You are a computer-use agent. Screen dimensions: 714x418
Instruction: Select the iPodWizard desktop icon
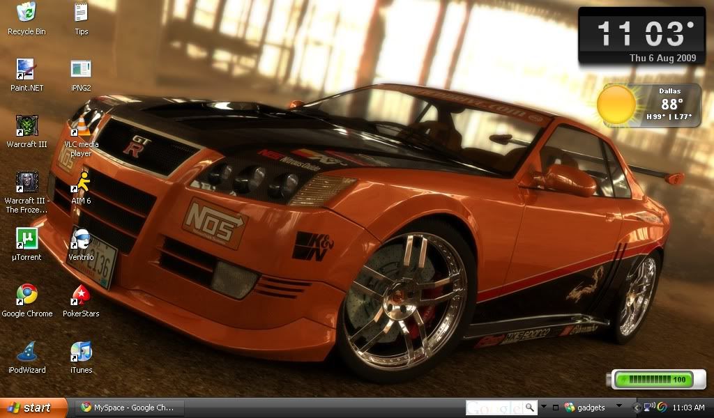[26, 351]
